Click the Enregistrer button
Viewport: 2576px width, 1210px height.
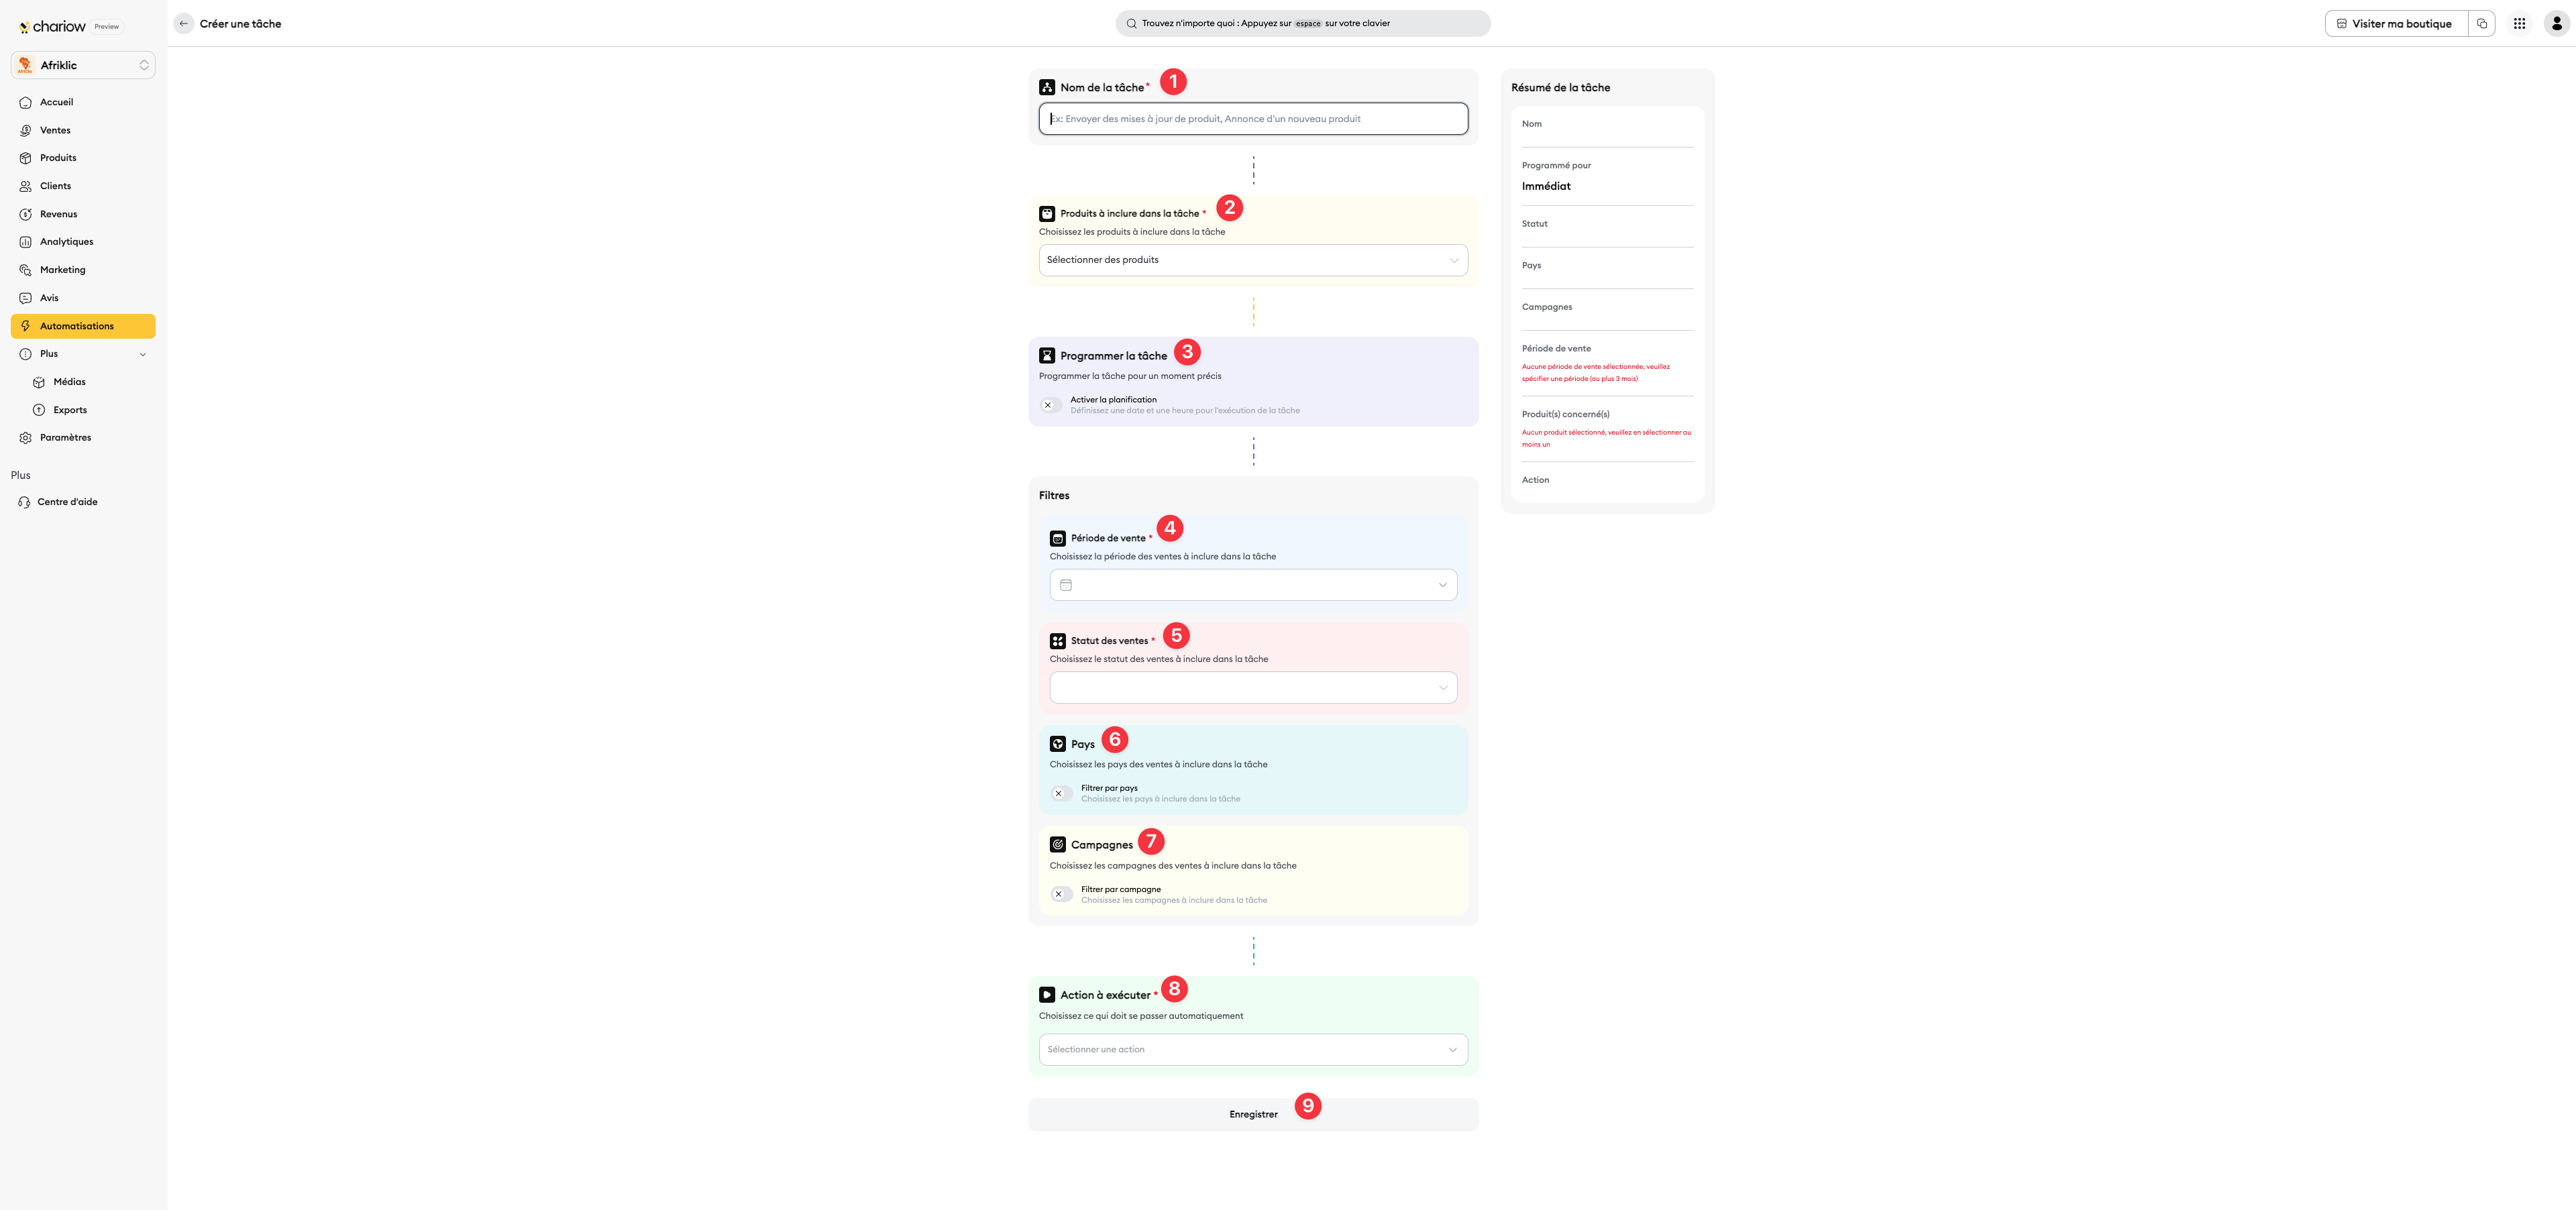coord(1253,1115)
